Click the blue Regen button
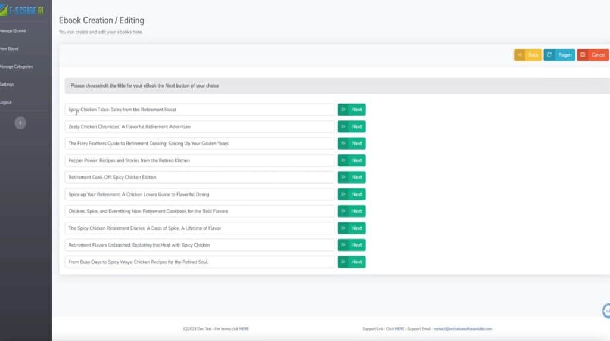Screen dimensions: 610x341 pyautogui.click(x=559, y=55)
